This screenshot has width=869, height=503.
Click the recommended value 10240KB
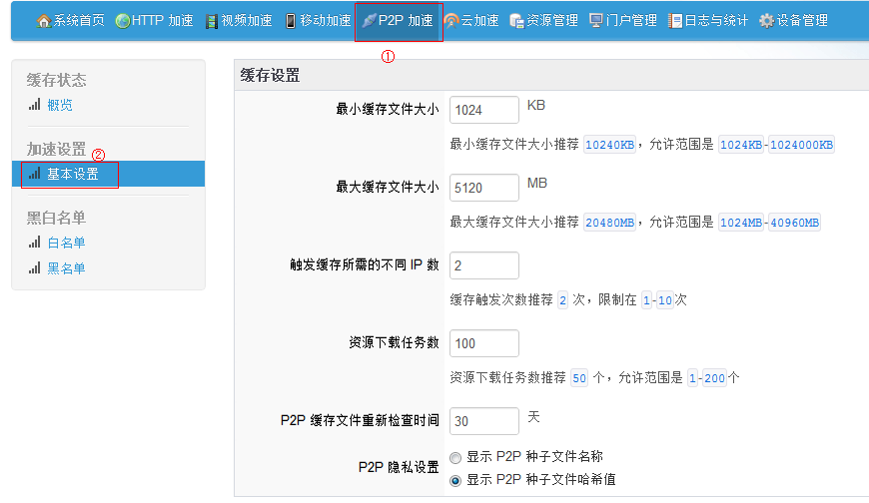tap(609, 145)
